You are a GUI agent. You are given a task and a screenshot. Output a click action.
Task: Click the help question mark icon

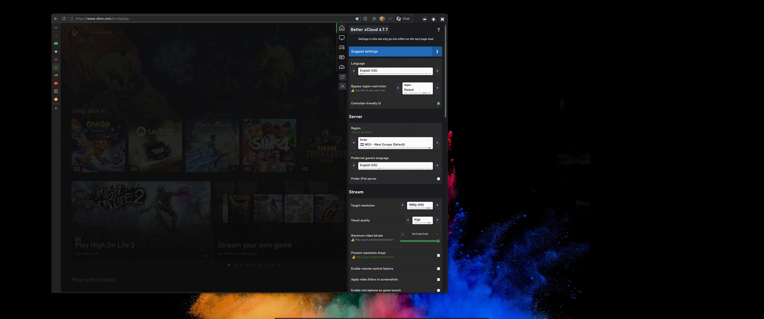click(439, 30)
